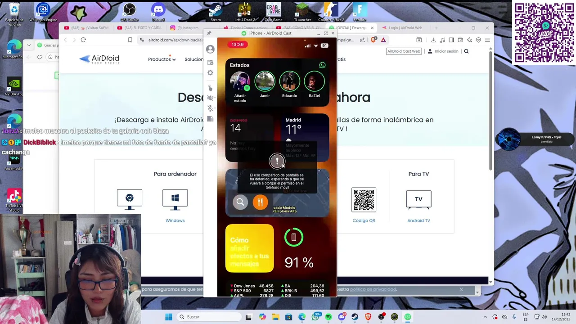Open AirDroid Cast settings gear
Screen dimensions: 576x324
[x=210, y=72]
